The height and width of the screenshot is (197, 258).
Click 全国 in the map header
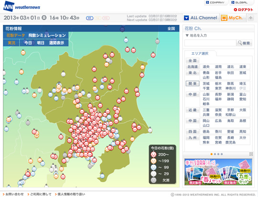tap(171, 29)
